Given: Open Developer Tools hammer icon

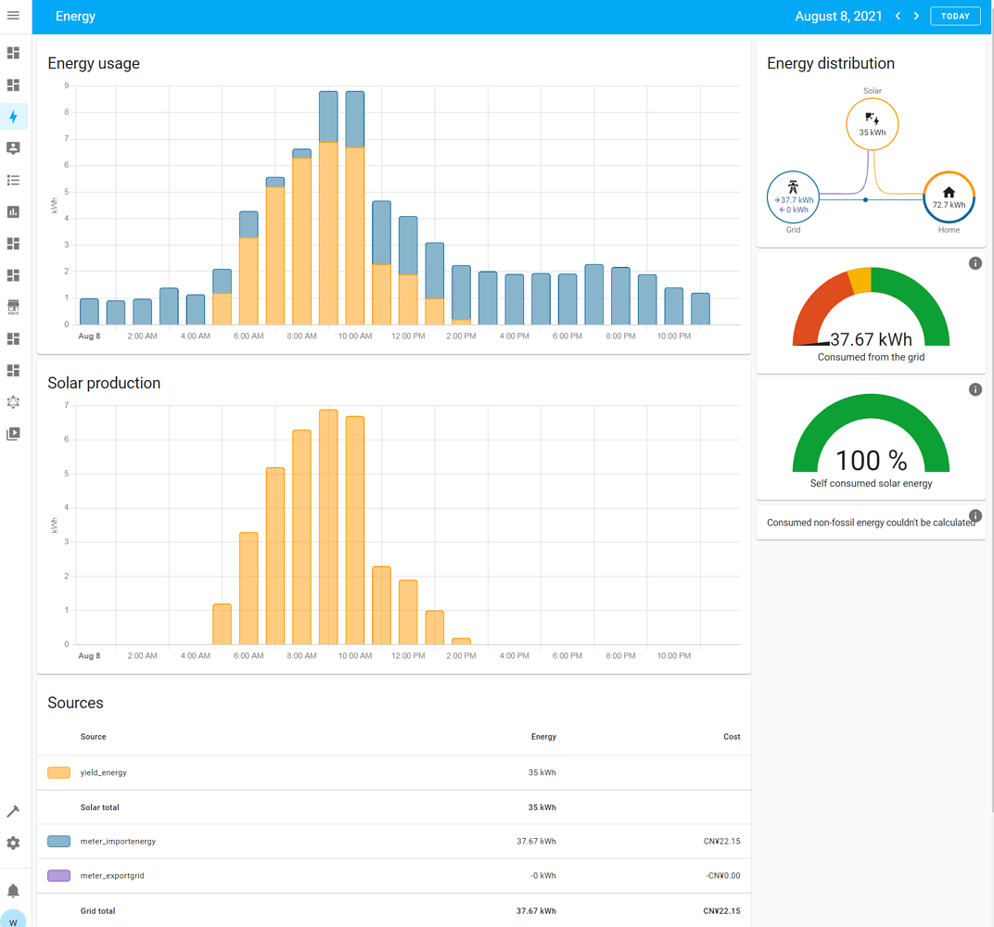Looking at the screenshot, I should [x=13, y=811].
